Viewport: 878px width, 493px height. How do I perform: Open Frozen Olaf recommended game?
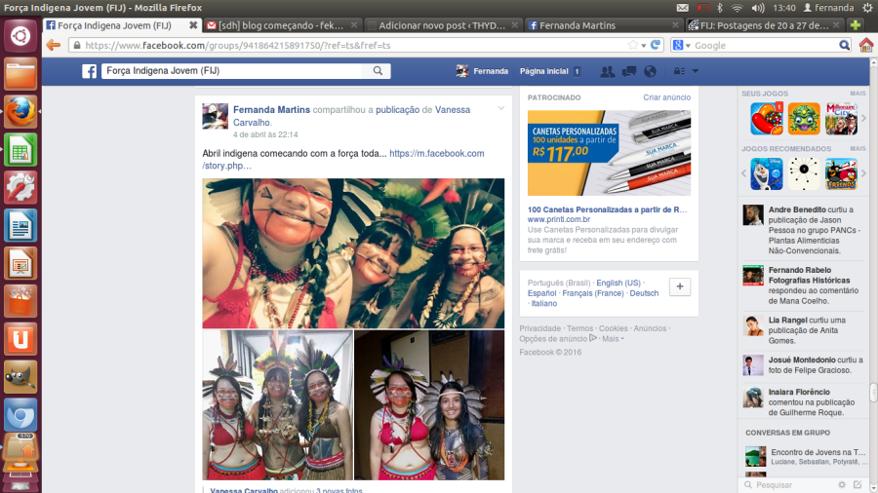767,173
